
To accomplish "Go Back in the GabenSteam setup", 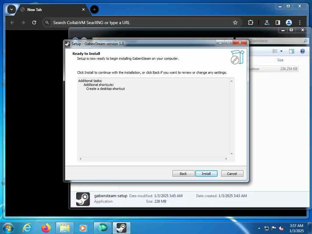I will pyautogui.click(x=183, y=173).
